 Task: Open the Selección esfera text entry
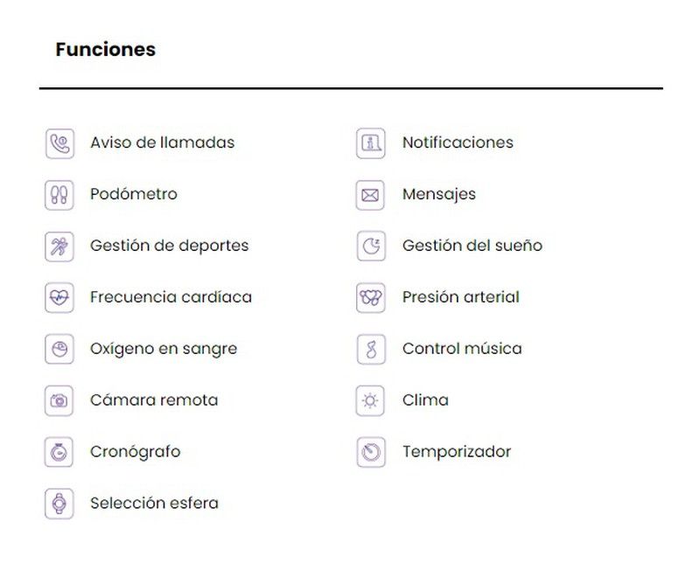(x=154, y=504)
